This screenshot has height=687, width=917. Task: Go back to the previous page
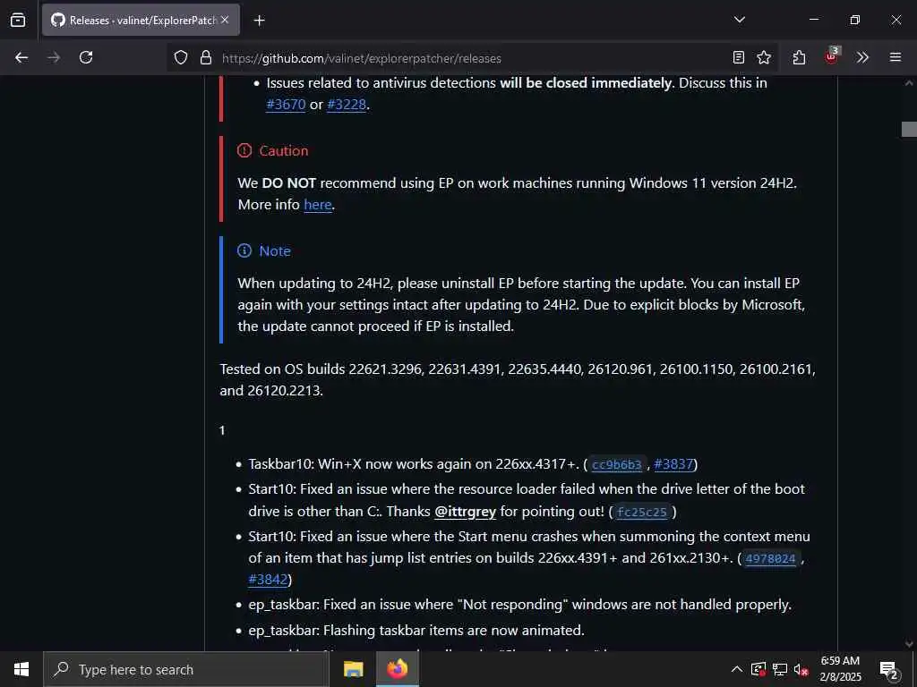(x=21, y=57)
